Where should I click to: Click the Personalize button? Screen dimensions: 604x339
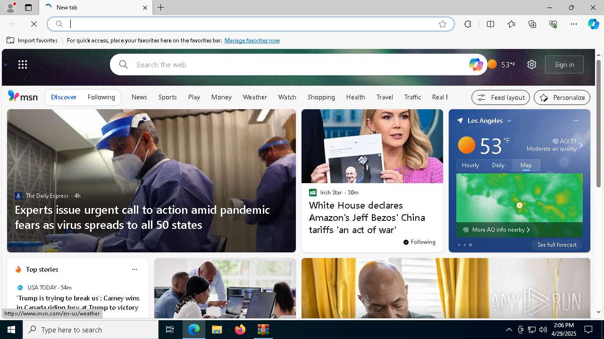click(562, 97)
